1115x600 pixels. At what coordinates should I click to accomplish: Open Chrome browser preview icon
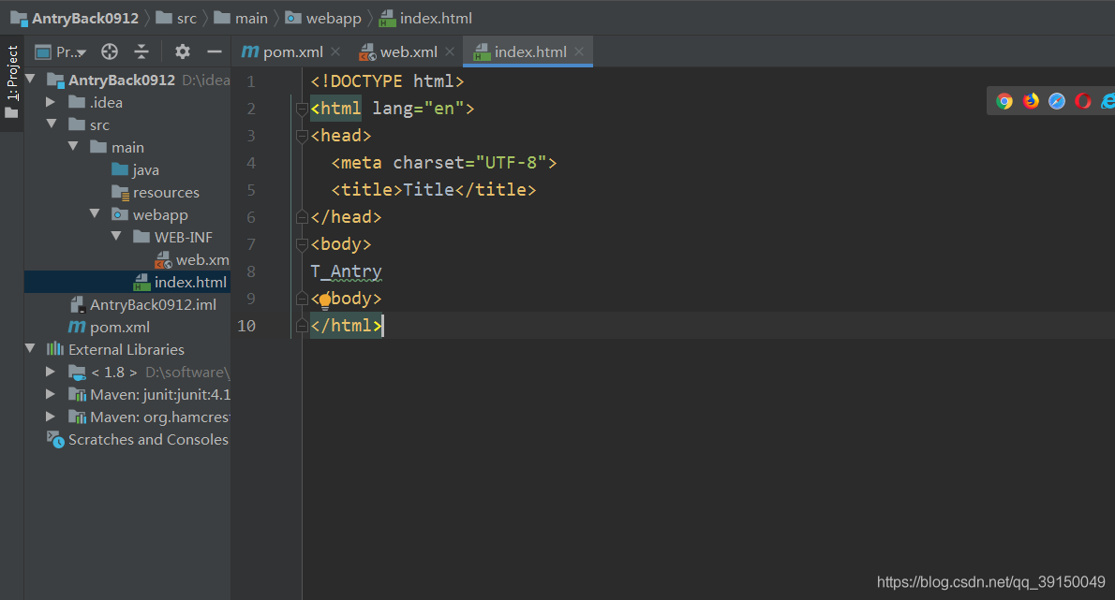1004,101
